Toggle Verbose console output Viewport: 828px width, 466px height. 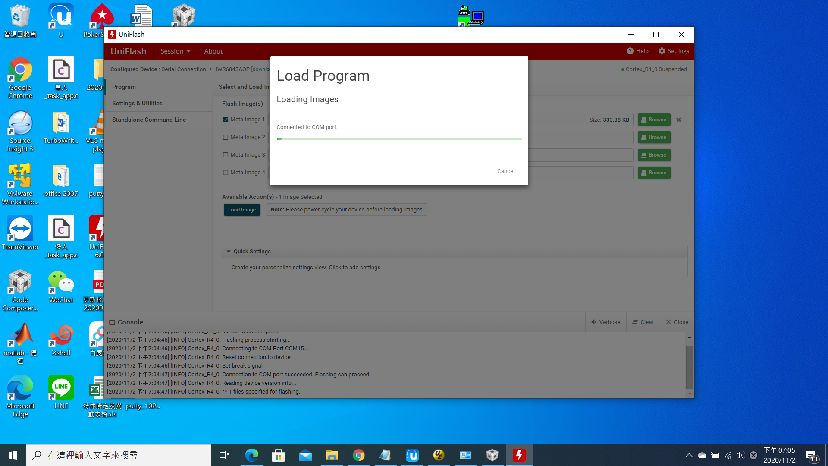605,322
